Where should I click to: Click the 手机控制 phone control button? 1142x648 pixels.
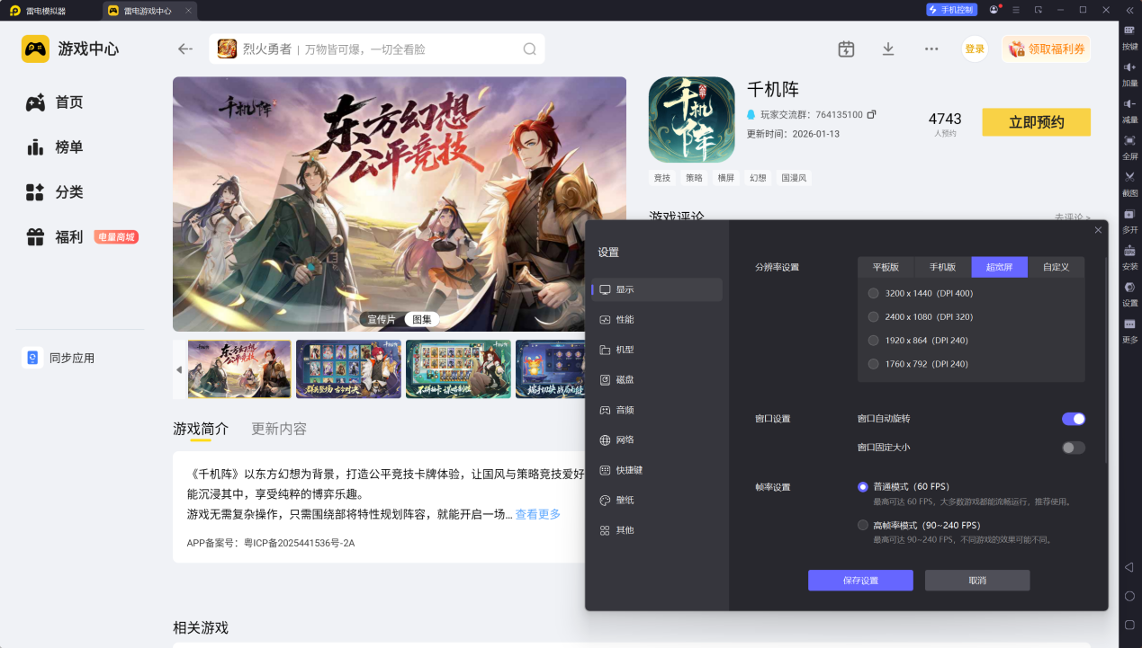coord(951,10)
